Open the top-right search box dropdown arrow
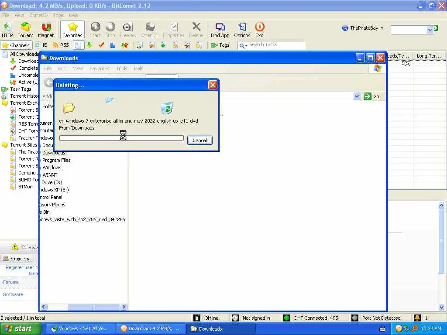447x335 pixels. (430, 30)
